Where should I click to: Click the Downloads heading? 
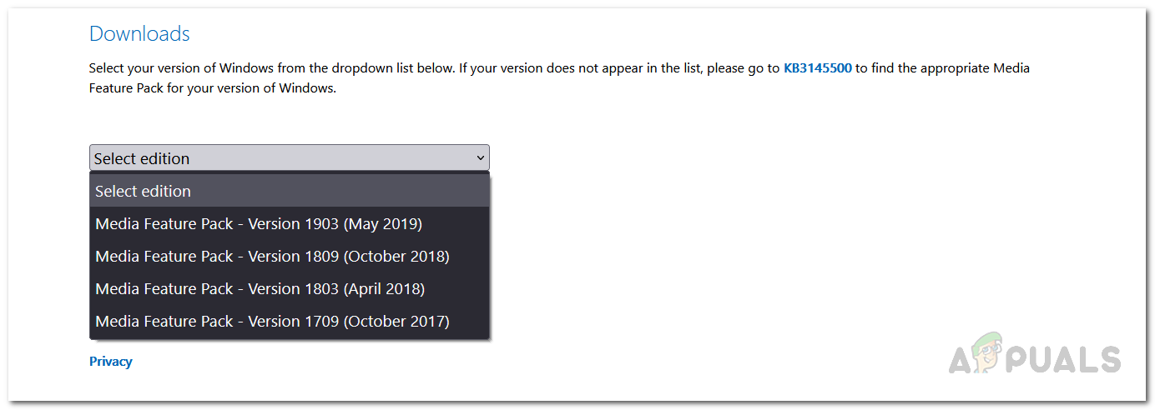tap(139, 34)
